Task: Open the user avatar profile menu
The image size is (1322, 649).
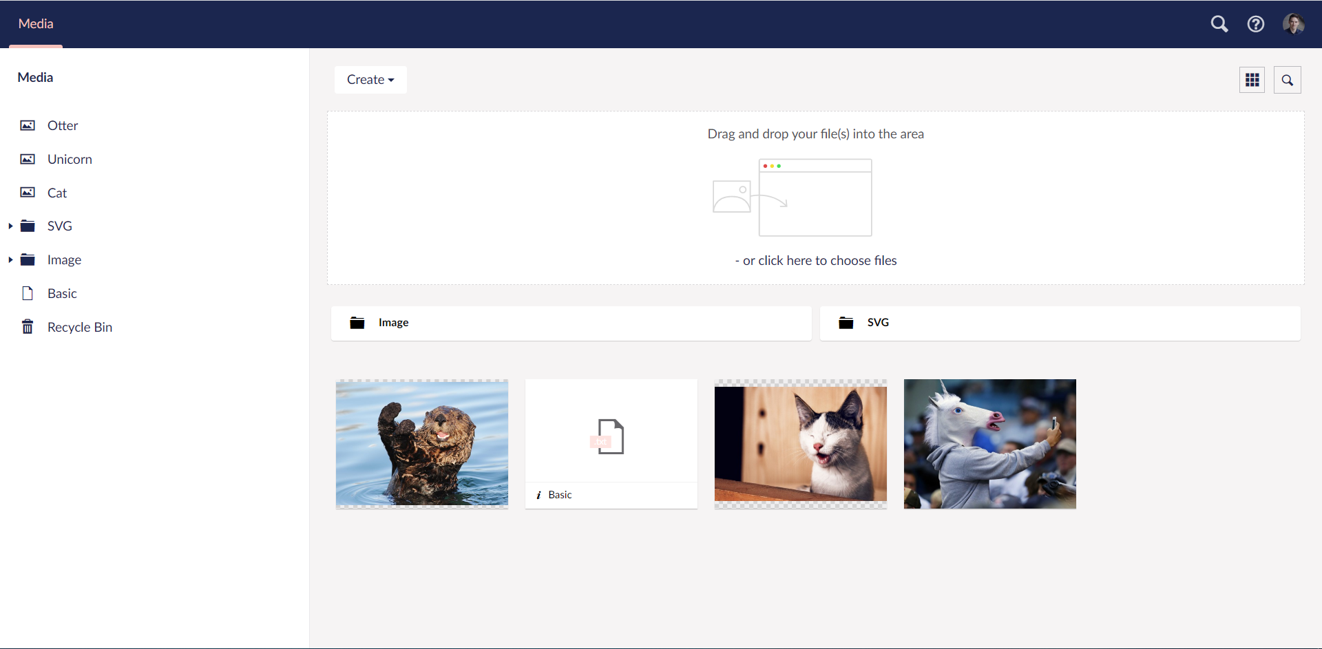Action: (x=1294, y=24)
